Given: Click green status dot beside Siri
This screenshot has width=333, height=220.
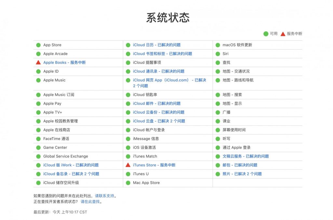Looking at the screenshot, I should coord(218,54).
